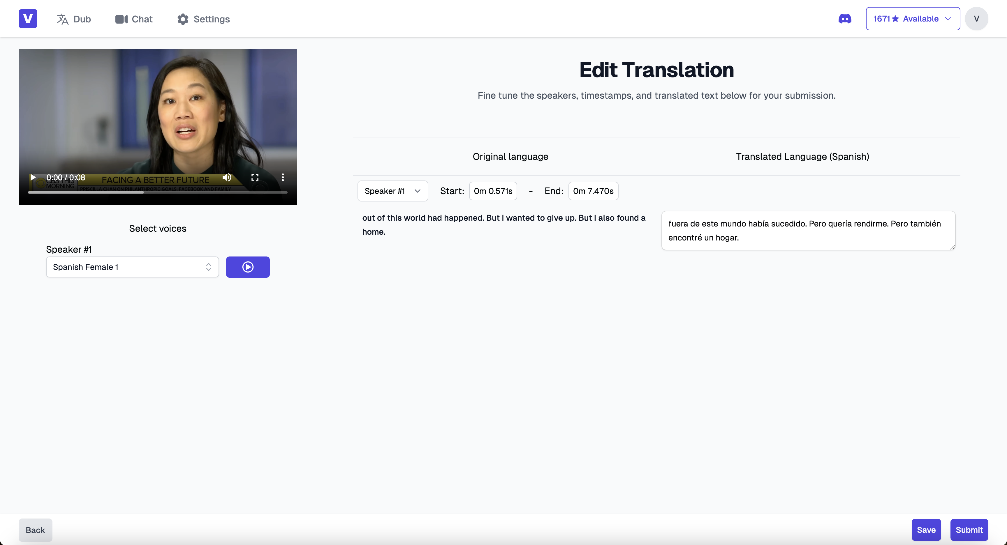
Task: Go Back to previous step
Action: point(35,530)
